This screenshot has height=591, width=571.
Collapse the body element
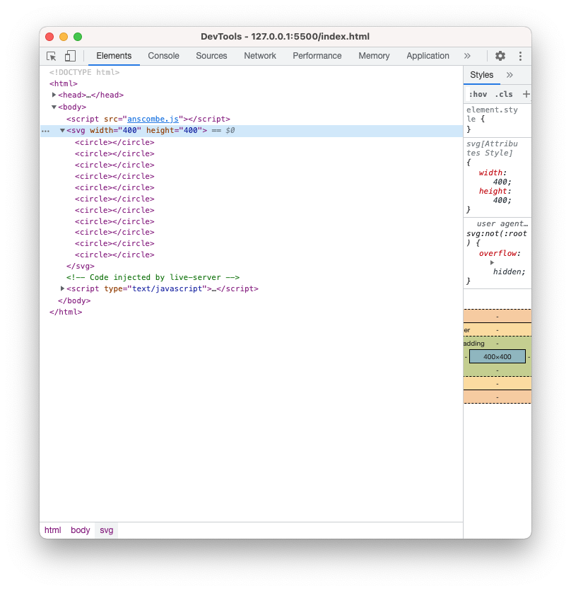point(54,107)
